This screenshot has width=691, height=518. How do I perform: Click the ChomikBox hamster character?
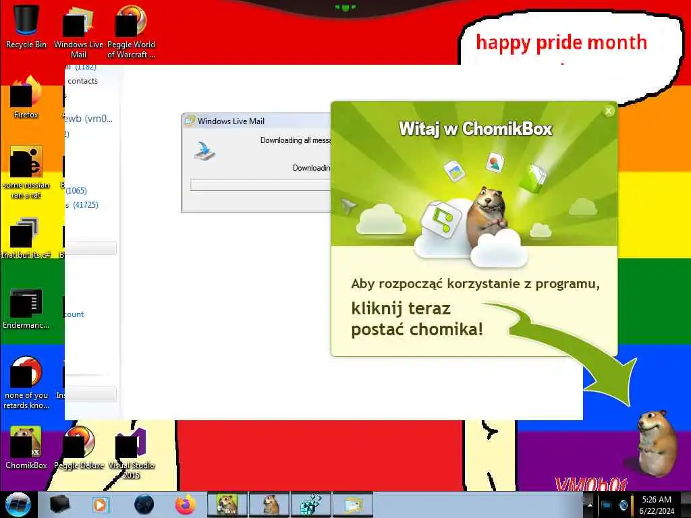tap(657, 442)
